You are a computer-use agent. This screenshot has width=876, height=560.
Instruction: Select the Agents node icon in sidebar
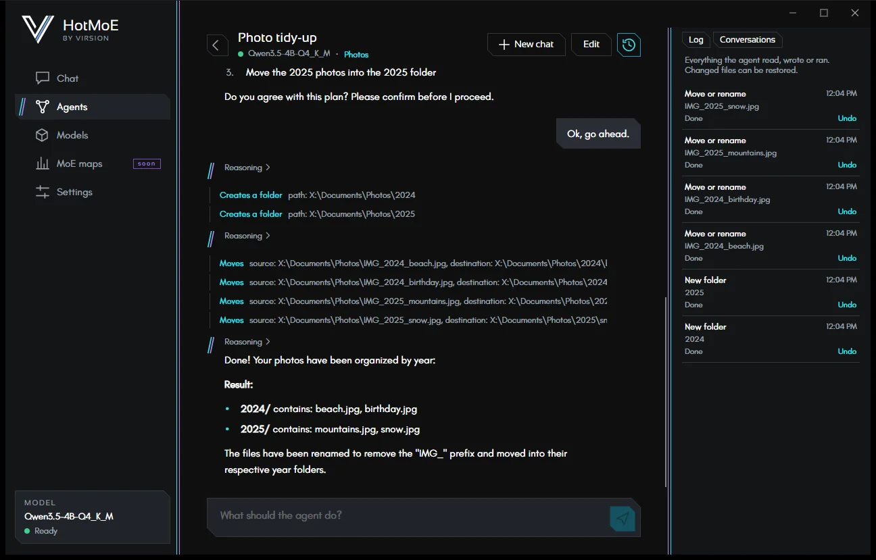coord(43,107)
